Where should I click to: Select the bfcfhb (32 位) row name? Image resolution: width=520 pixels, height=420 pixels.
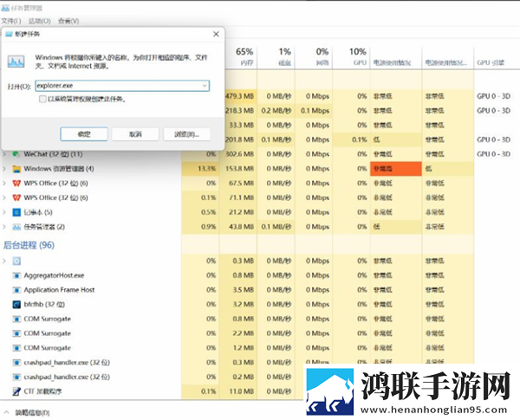(44, 305)
